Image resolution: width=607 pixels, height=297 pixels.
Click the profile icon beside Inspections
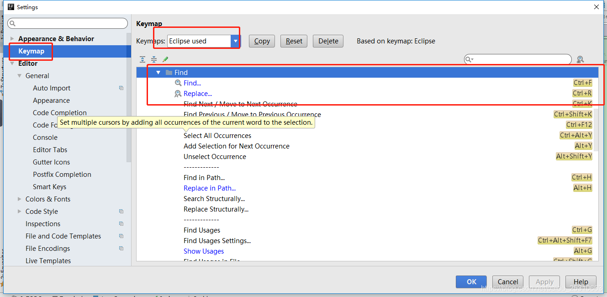(121, 224)
